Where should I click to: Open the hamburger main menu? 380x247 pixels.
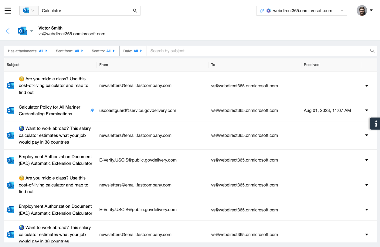pyautogui.click(x=8, y=11)
